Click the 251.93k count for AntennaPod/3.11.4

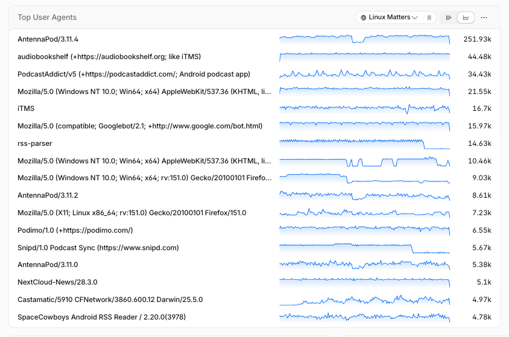pyautogui.click(x=477, y=39)
